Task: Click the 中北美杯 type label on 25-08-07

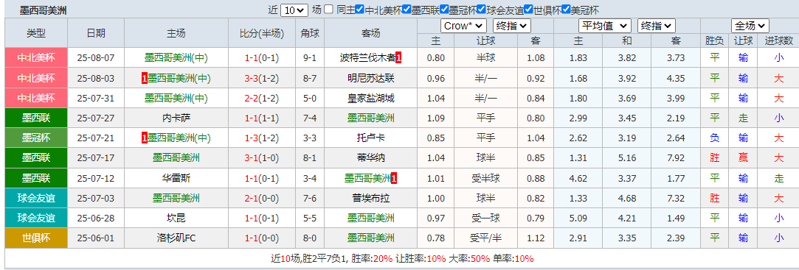Action: tap(35, 58)
